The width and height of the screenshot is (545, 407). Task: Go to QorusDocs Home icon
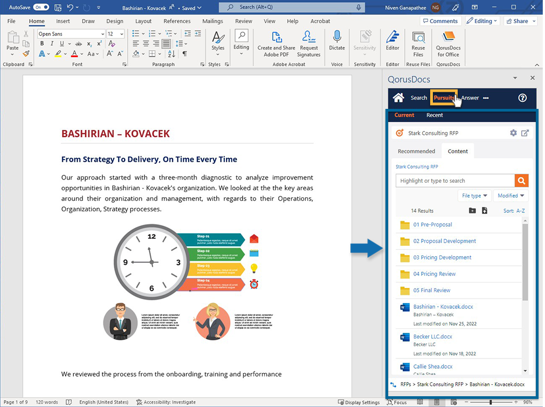tap(398, 98)
